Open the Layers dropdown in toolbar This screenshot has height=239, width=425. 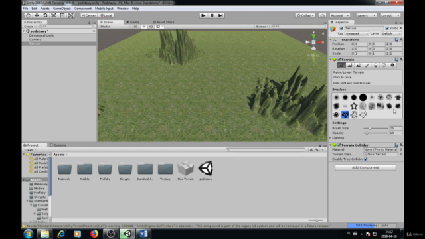[366, 15]
